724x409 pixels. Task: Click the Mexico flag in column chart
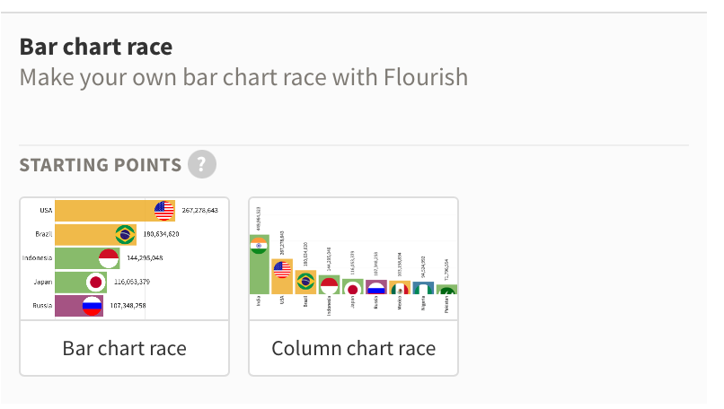pyautogui.click(x=400, y=289)
